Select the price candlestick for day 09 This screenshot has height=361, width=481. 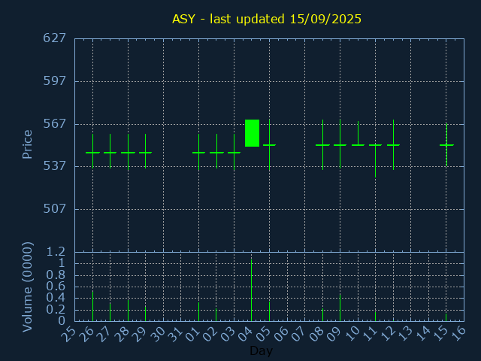[x=340, y=144]
